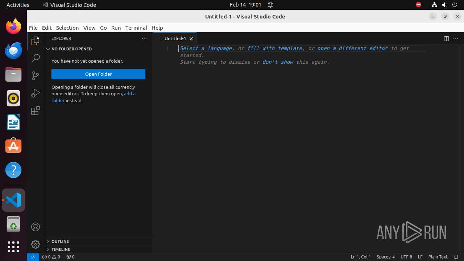Screen dimensions: 464x261
Task: Open the View menu
Action: [x=89, y=28]
